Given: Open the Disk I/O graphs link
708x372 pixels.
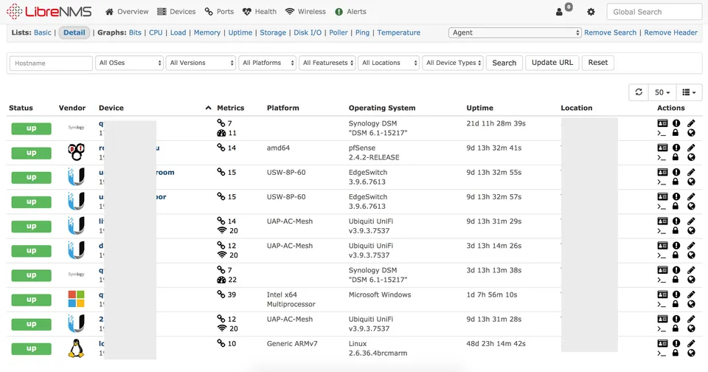Looking at the screenshot, I should pos(308,32).
